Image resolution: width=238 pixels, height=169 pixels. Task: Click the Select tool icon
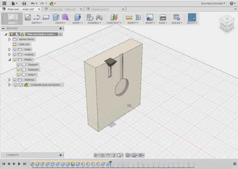192,17
